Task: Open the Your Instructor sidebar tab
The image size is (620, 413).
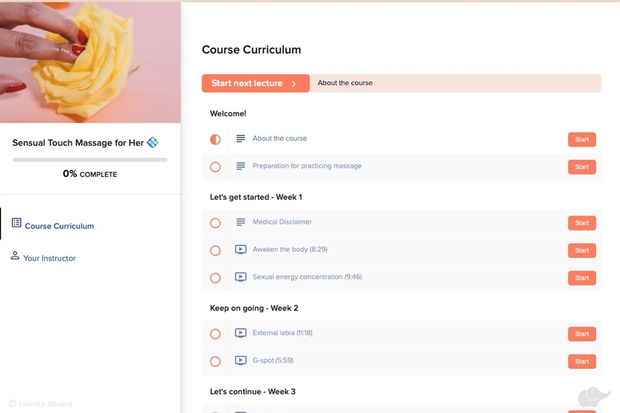Action: pos(49,258)
